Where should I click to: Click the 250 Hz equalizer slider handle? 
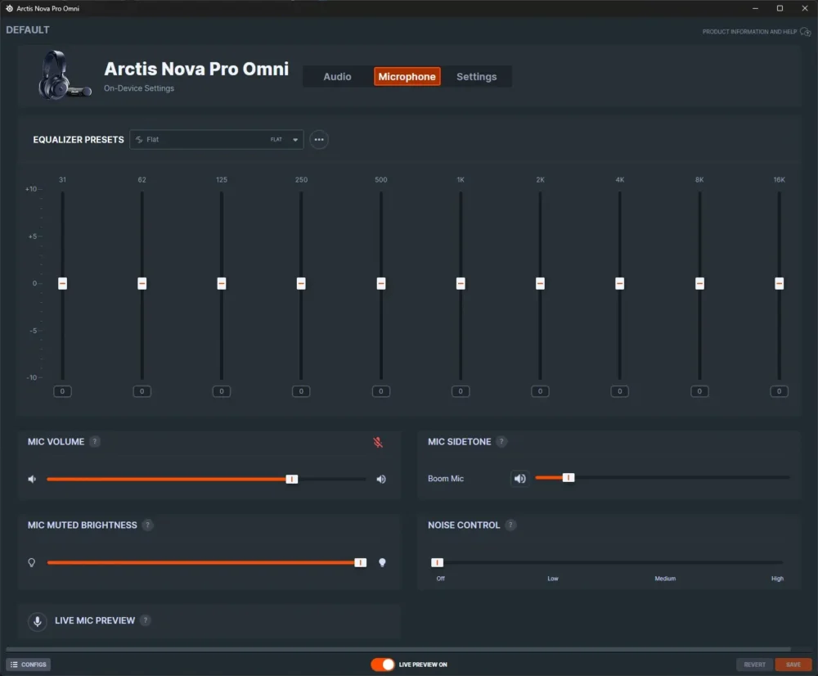click(x=301, y=283)
